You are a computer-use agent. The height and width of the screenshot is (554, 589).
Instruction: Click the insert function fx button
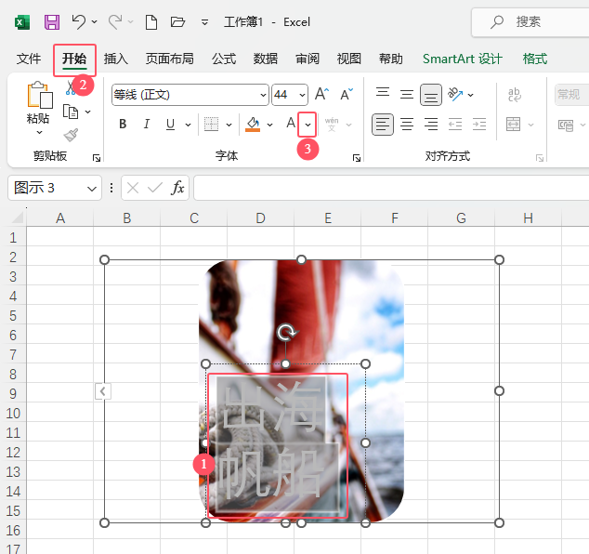[177, 188]
